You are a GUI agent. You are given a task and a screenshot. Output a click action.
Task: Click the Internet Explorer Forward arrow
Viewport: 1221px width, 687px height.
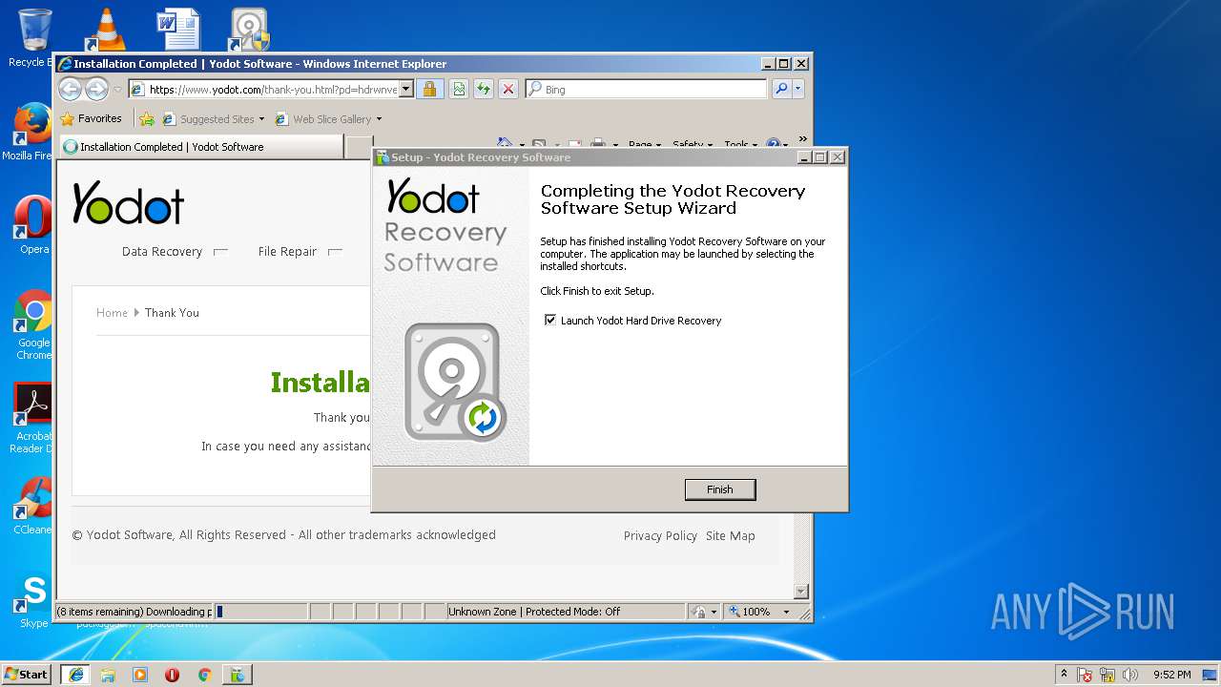(96, 90)
